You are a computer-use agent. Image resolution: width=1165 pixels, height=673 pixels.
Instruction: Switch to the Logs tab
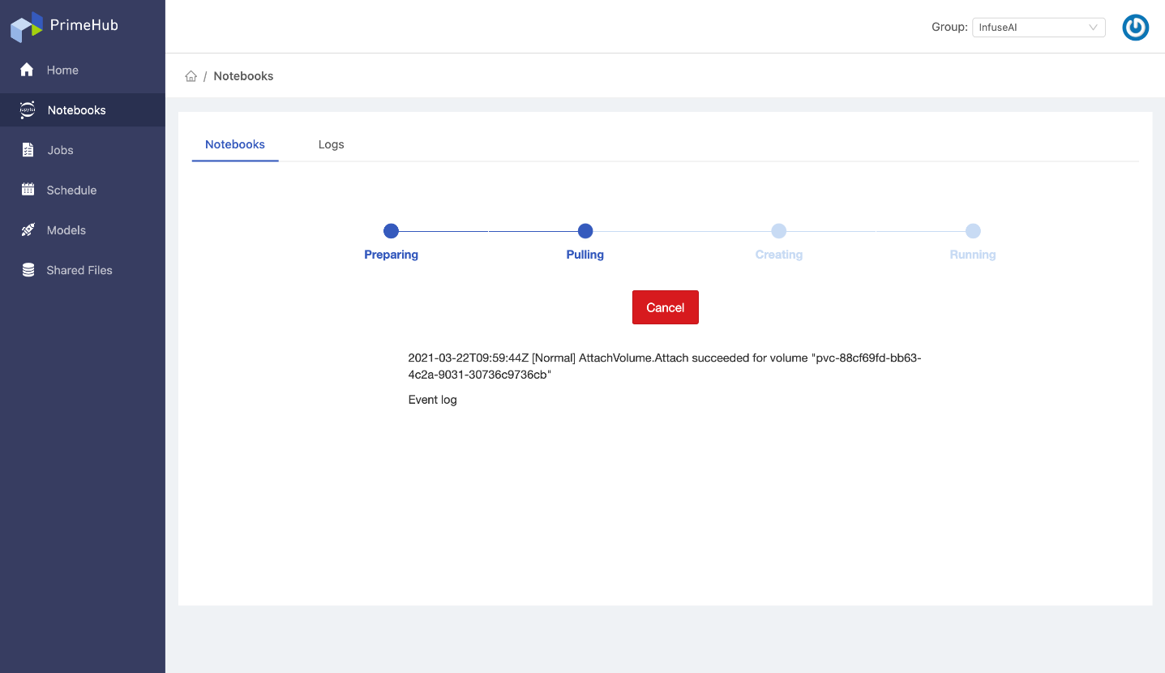[331, 144]
